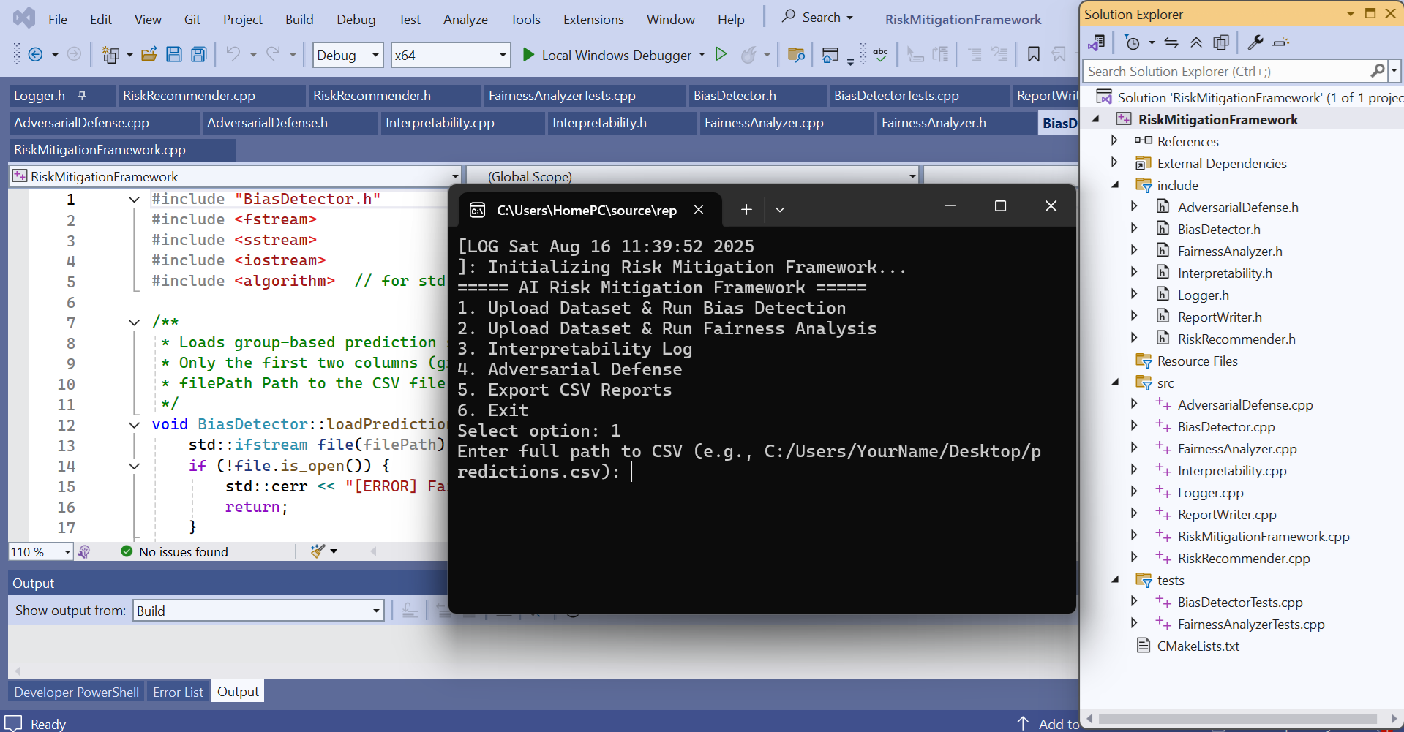Open Properties wrench icon in Solution Explorer

(x=1255, y=42)
